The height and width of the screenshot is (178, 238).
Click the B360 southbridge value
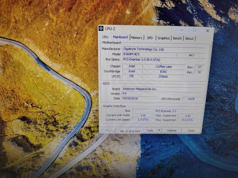click(x=164, y=72)
